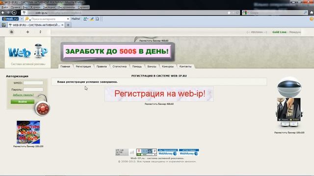Click the red combination lock image
Screen dimensions: 314x176
42,108
